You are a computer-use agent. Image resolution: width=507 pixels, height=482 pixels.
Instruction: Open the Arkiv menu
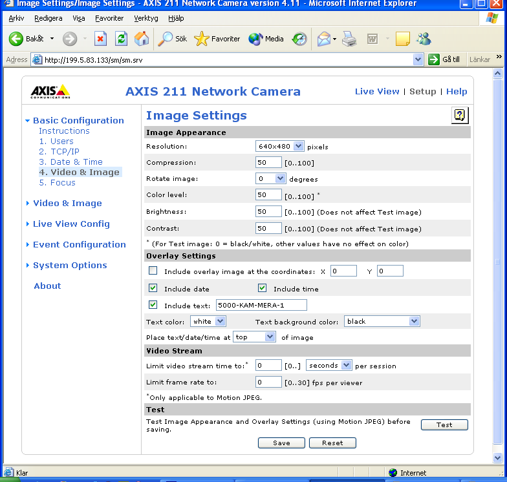[16, 18]
